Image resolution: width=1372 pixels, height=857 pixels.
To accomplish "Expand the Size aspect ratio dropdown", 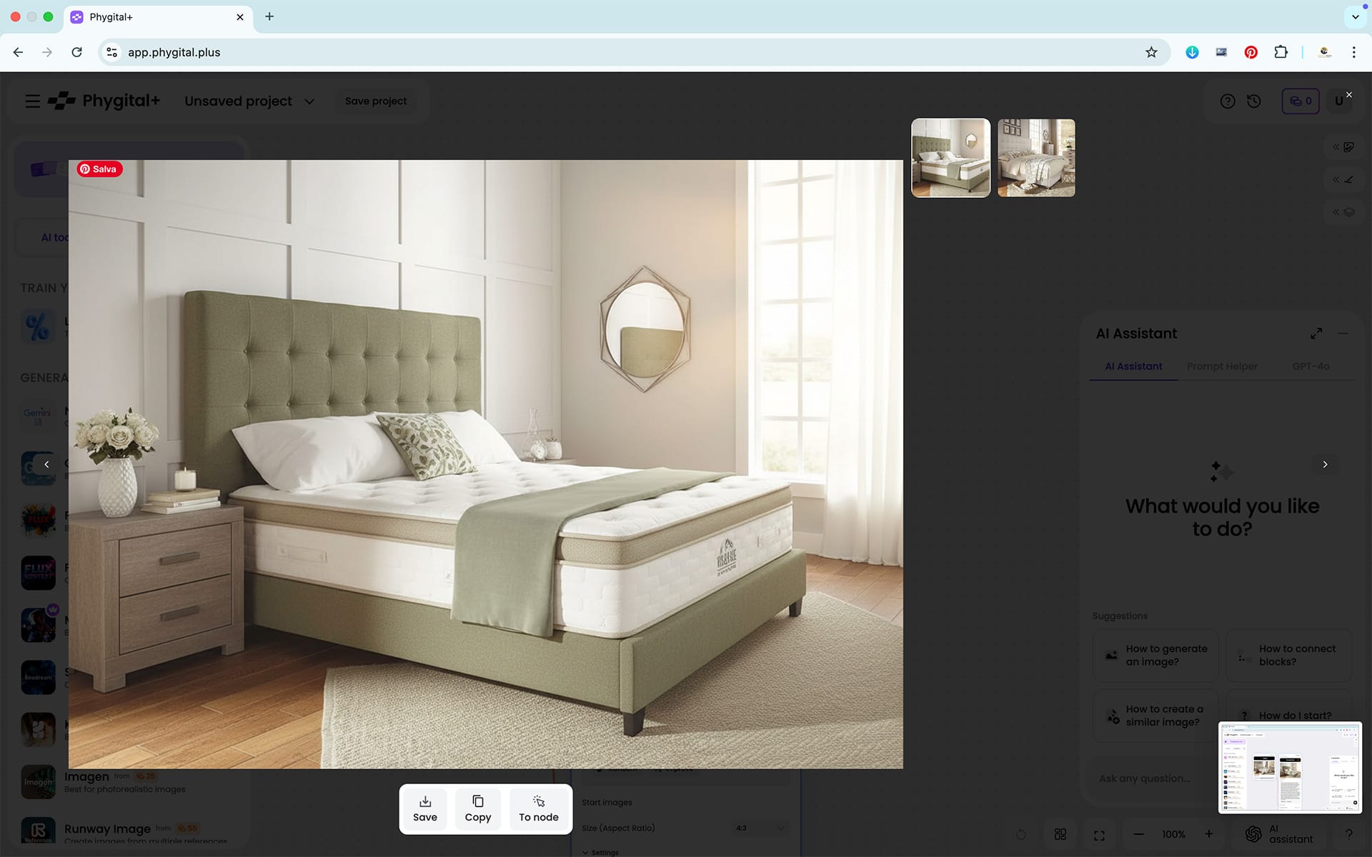I will [x=760, y=828].
